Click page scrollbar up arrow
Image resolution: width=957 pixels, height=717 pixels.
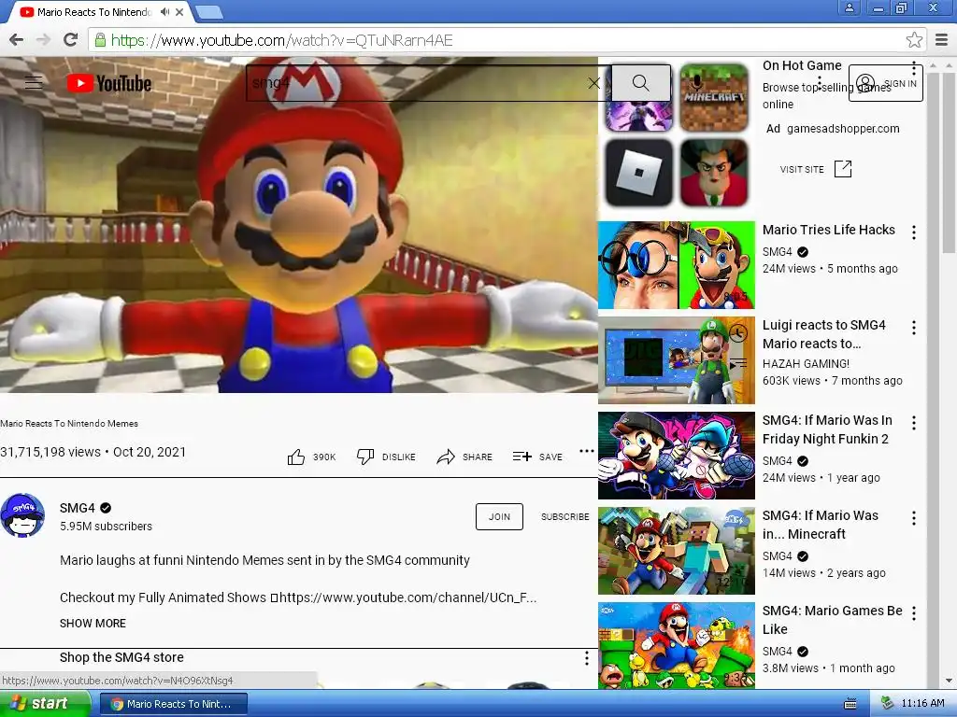pyautogui.click(x=949, y=64)
